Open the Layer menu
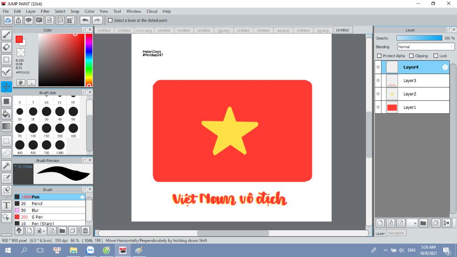 pyautogui.click(x=31, y=11)
